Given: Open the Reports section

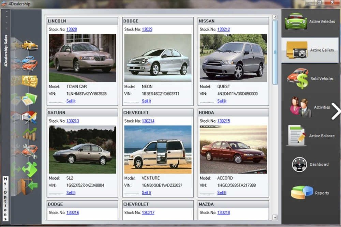Looking at the screenshot, I should tap(310, 193).
